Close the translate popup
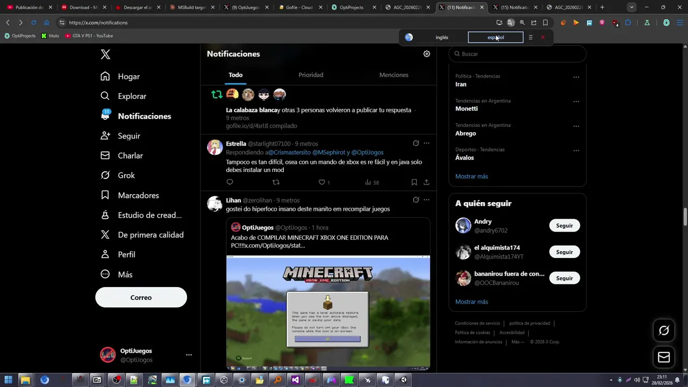Viewport: 688px width, 387px height. tap(543, 37)
